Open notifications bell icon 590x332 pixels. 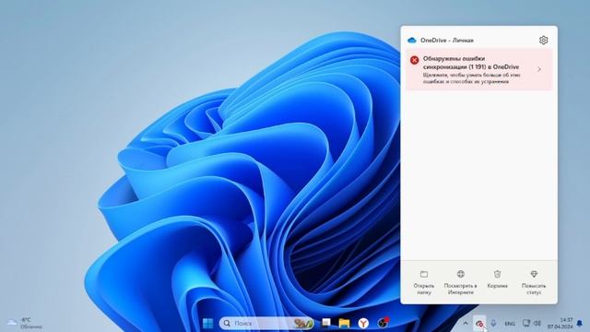tap(580, 324)
